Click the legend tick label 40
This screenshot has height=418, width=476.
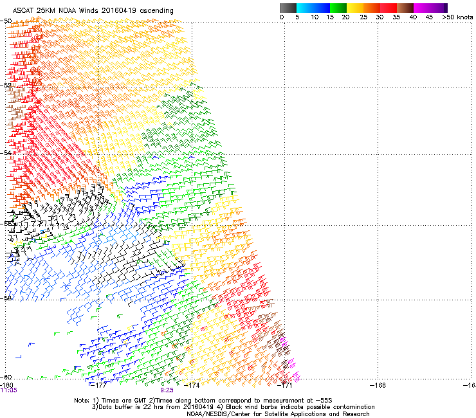[x=413, y=17]
